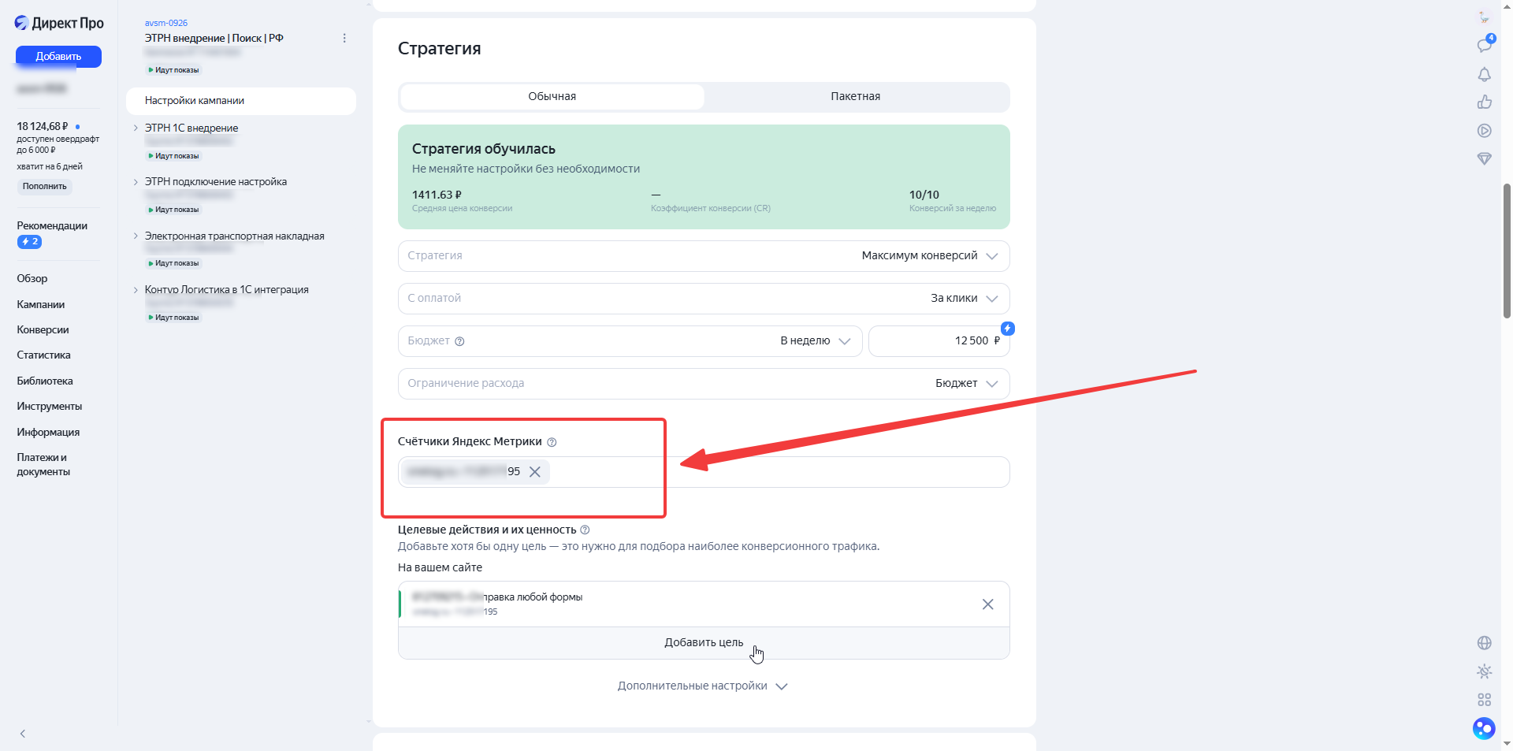
Task: Click the help icon next to Бюджет
Action: pyautogui.click(x=460, y=341)
